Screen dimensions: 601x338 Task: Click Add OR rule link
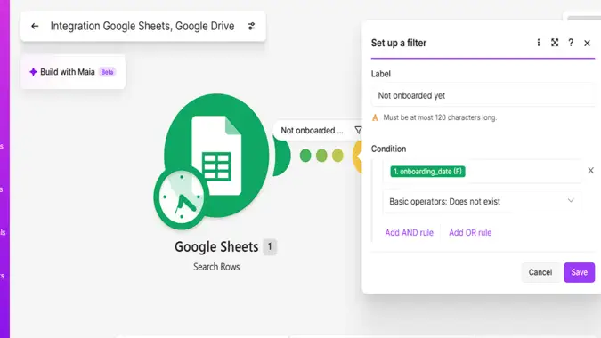(470, 233)
